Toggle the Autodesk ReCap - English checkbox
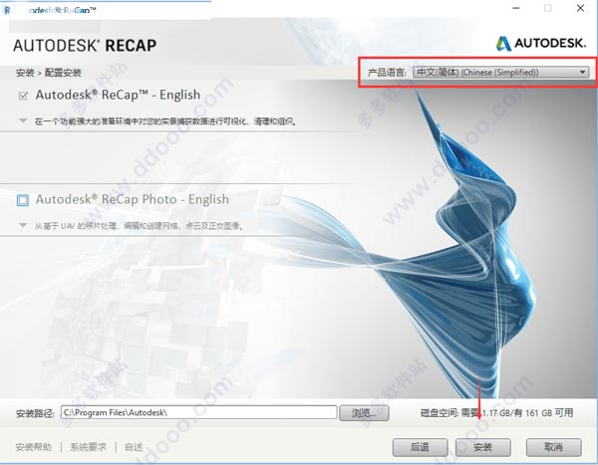Screen dimensions: 598x465 coord(23,96)
